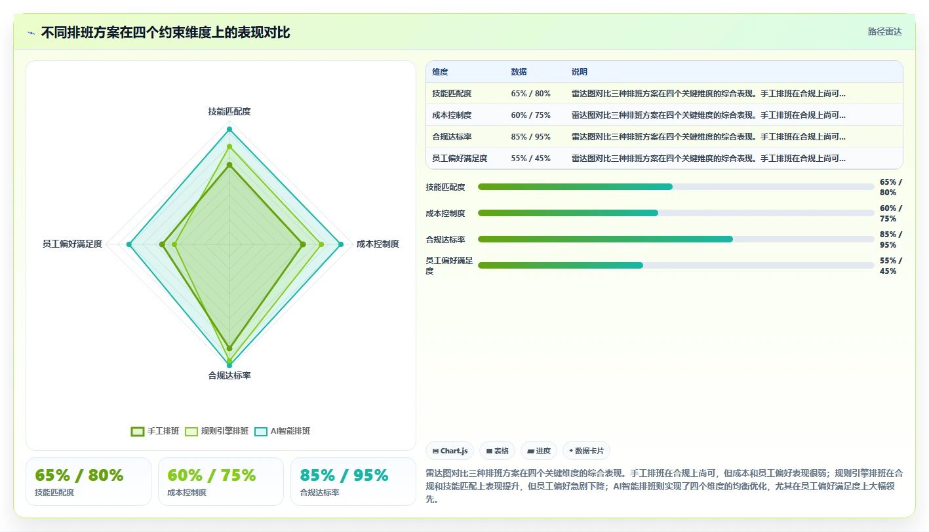Click the 85% / 95% value after progress bar
This screenshot has height=532, width=929.
pos(891,240)
